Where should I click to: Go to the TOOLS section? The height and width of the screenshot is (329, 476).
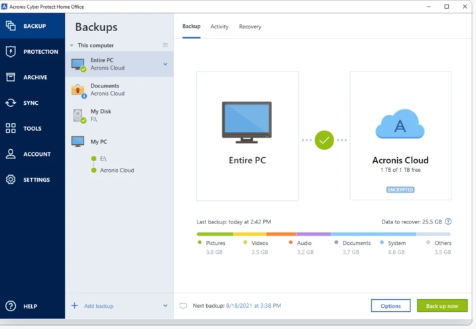[x=32, y=128]
